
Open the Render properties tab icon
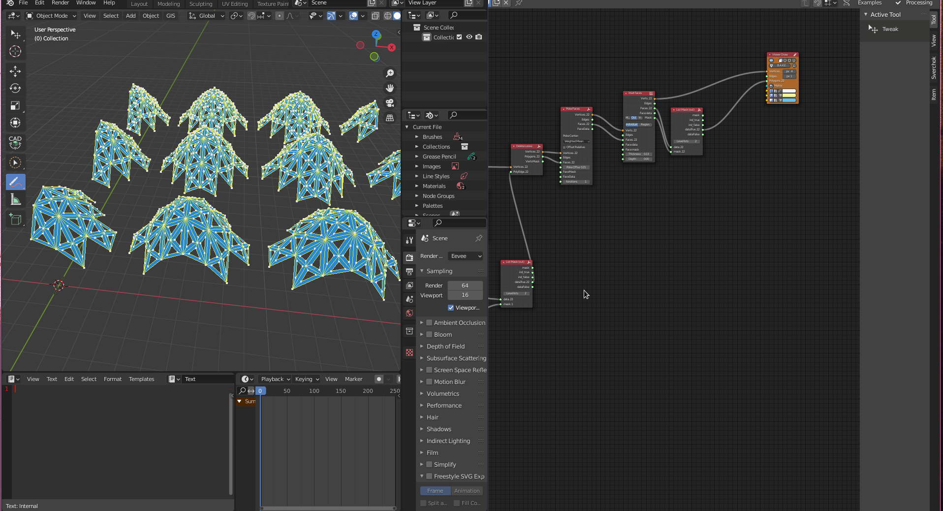point(409,257)
